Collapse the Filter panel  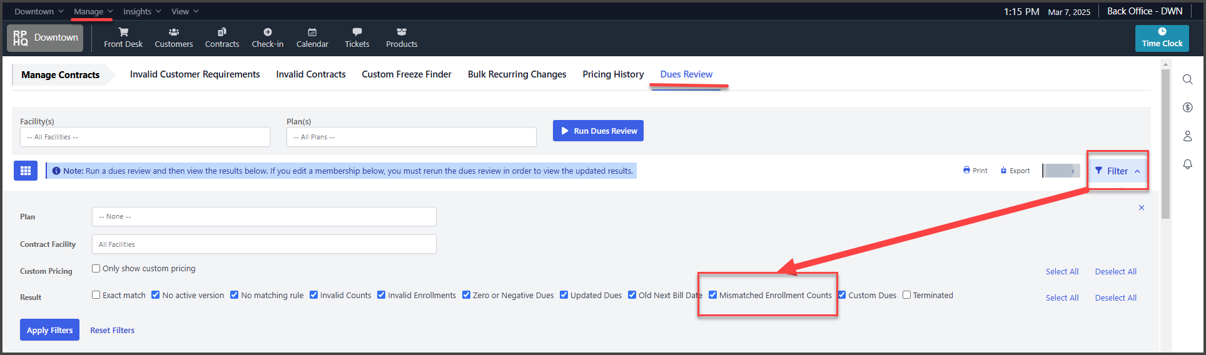point(1117,171)
